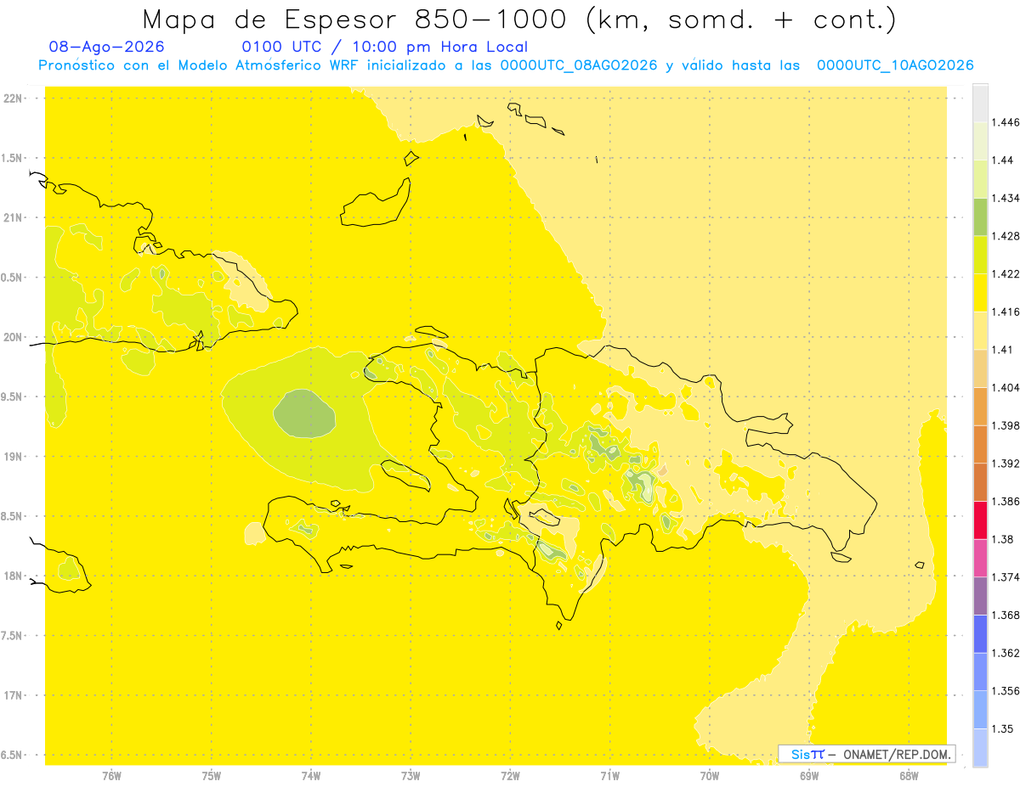
Task: Click the legend value "1.422"
Action: (x=1005, y=274)
